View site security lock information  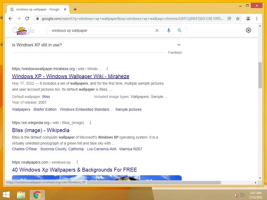38,18
